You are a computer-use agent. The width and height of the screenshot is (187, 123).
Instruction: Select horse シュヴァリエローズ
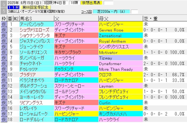point(37,30)
